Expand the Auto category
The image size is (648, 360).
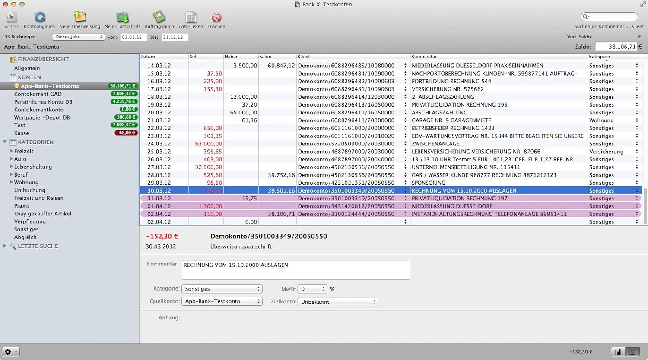[12, 159]
